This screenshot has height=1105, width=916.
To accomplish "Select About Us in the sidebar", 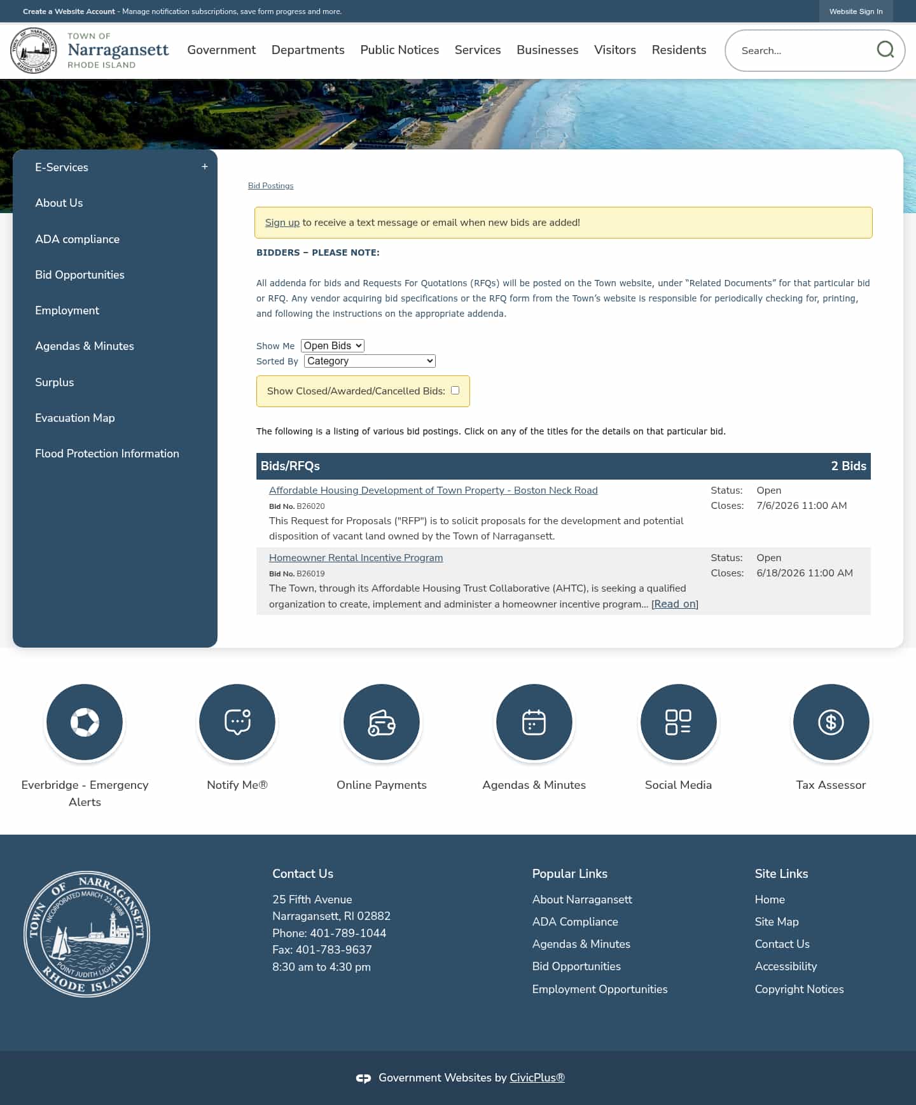I will coord(59,203).
